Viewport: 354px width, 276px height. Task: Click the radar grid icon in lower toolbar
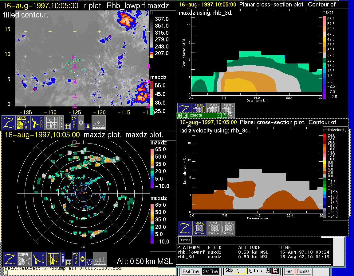53,259
